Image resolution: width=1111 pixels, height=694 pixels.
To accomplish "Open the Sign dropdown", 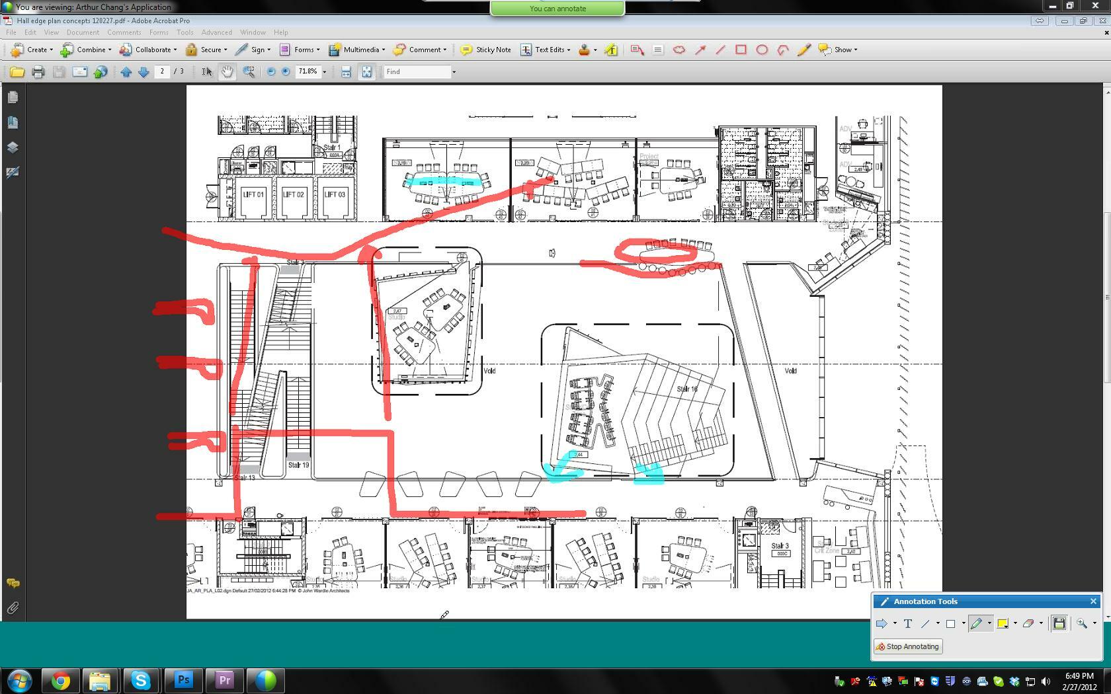I will tap(253, 50).
